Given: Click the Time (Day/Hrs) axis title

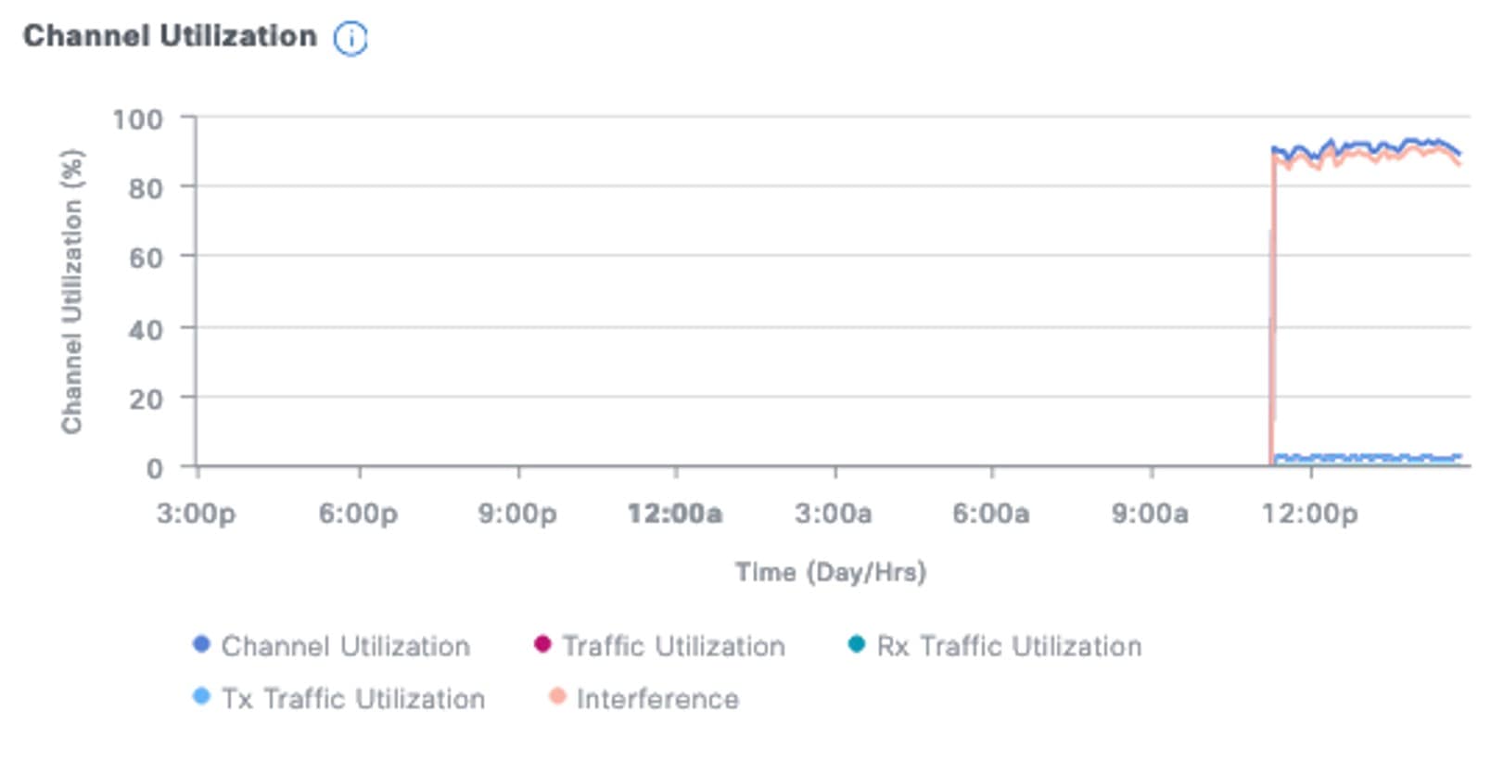Looking at the screenshot, I should (x=831, y=572).
